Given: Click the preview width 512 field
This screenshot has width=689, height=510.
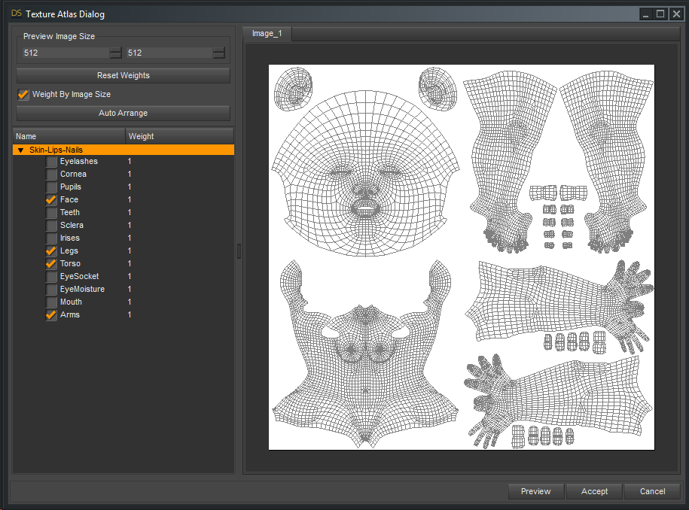Looking at the screenshot, I should click(66, 53).
